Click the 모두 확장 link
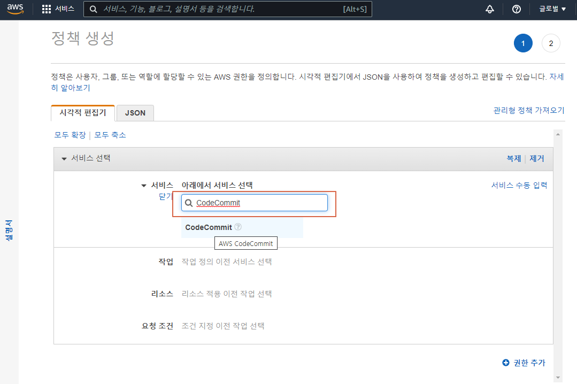The width and height of the screenshot is (577, 384). [70, 135]
